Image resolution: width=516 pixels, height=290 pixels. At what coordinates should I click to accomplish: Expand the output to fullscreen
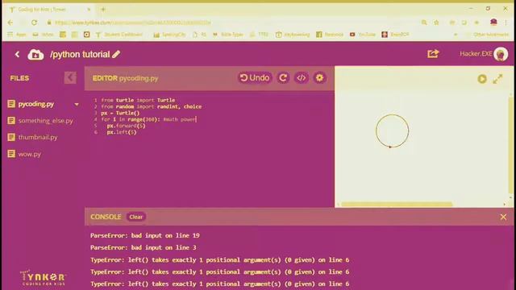click(x=497, y=79)
